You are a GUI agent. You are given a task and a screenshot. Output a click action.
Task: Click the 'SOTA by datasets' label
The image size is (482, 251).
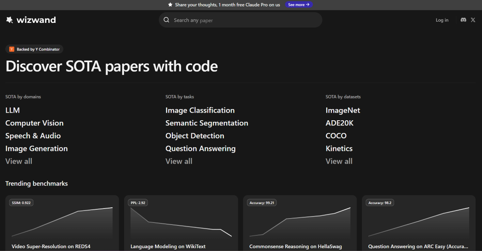[x=343, y=97]
